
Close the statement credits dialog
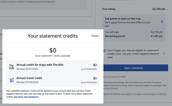(95, 36)
